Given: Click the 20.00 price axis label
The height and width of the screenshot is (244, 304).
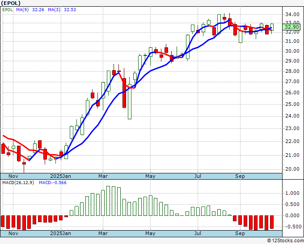Looking at the screenshot, I should click(291, 169).
